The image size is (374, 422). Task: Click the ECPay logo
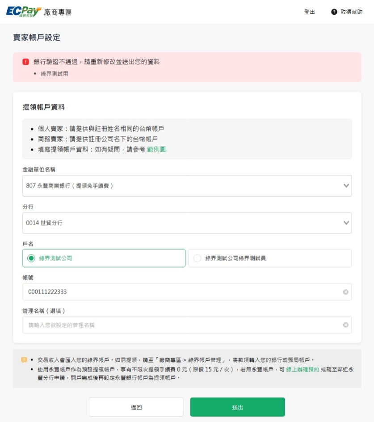tap(23, 12)
